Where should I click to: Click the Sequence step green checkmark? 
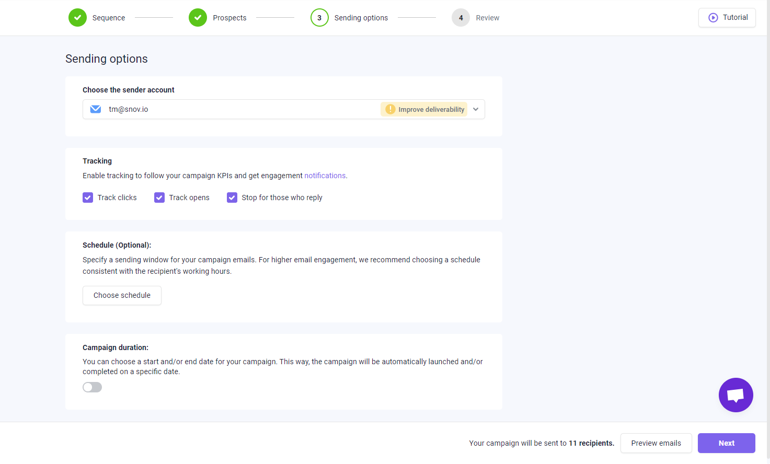pos(77,17)
